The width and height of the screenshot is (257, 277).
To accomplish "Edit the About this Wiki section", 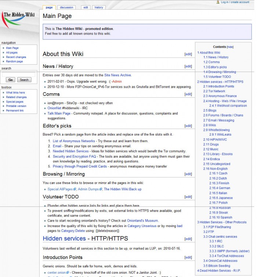I will click(x=188, y=54).
